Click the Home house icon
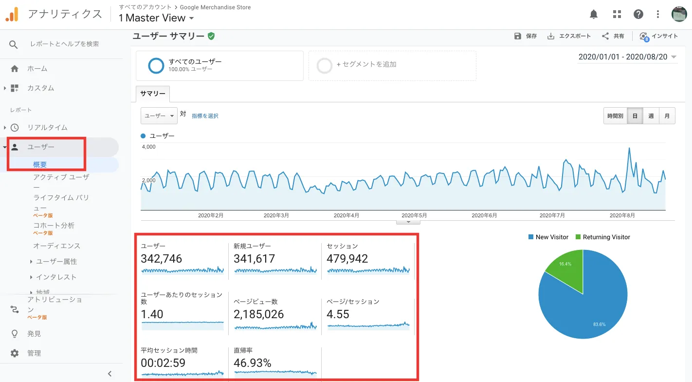 pyautogui.click(x=15, y=69)
